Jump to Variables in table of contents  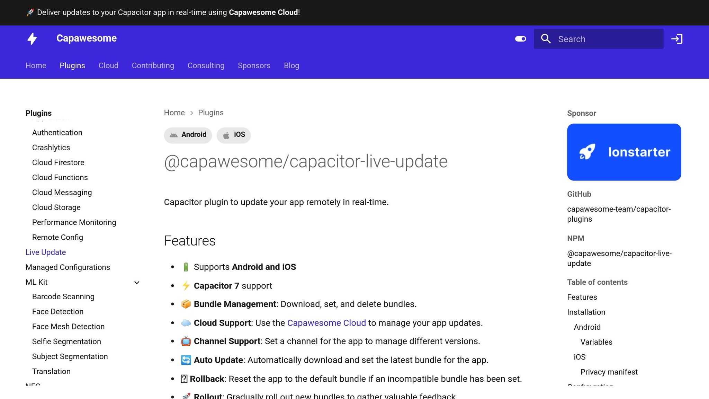click(x=596, y=342)
